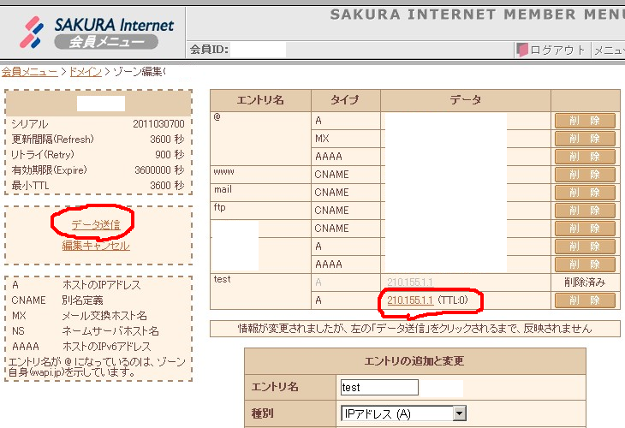
Task: Open the 210.155.1.1 (TTL:0) data link
Action: tap(410, 300)
